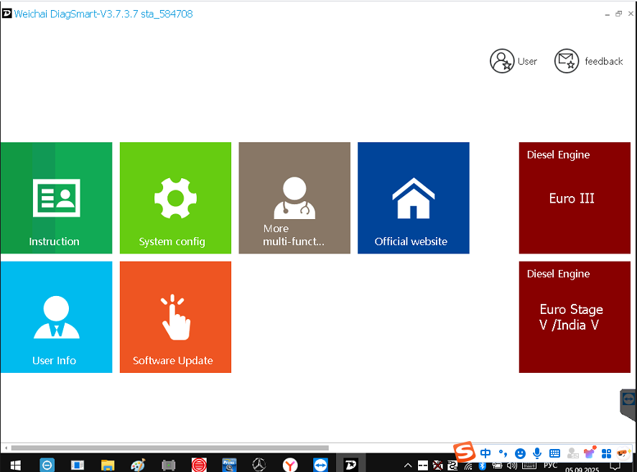Click the volume speaker tray icon
The width and height of the screenshot is (637, 472).
click(512, 466)
